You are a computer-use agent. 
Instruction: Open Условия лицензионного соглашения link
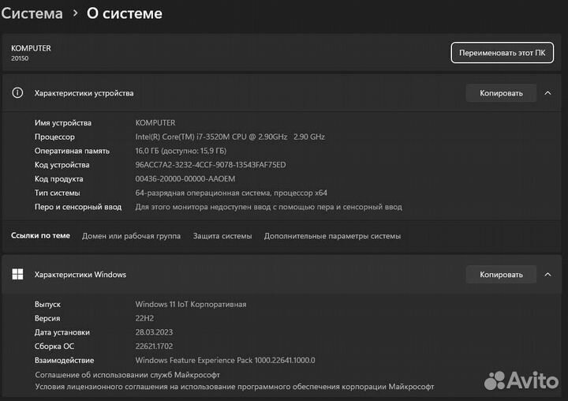tap(234, 387)
